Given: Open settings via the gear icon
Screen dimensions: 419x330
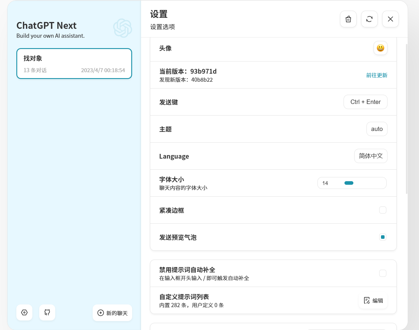Looking at the screenshot, I should click(24, 312).
